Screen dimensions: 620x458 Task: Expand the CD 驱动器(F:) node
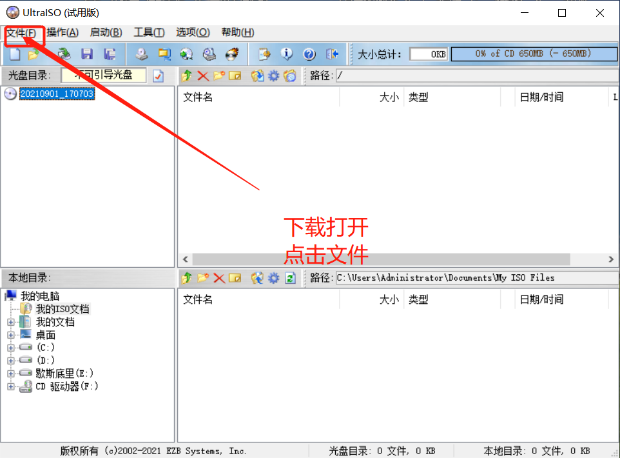(11, 386)
